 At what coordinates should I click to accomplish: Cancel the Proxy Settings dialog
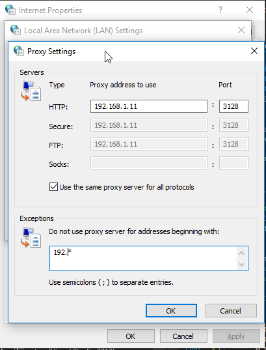(231, 310)
